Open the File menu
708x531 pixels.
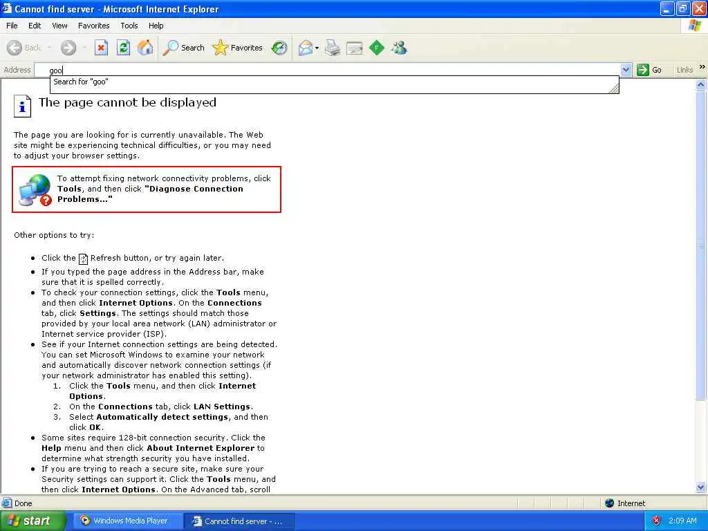tap(12, 26)
